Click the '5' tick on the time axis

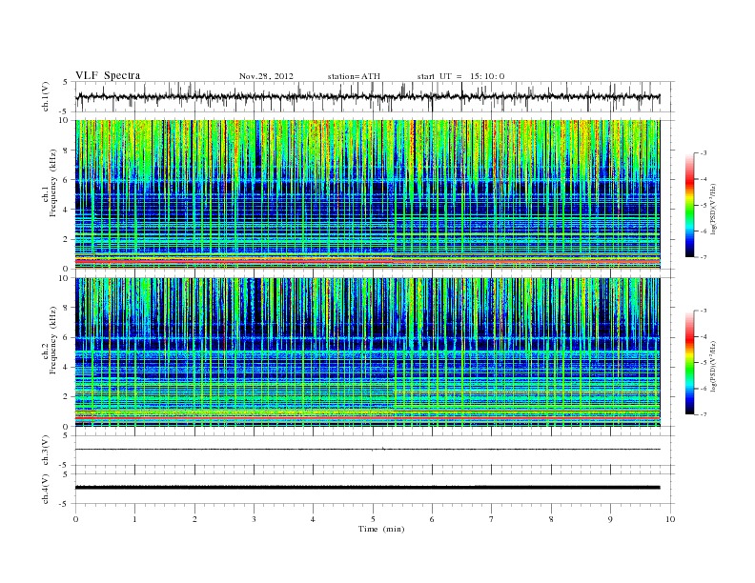point(373,519)
